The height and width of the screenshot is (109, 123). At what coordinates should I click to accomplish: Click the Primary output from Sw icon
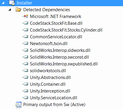pyautogui.click(x=18, y=105)
